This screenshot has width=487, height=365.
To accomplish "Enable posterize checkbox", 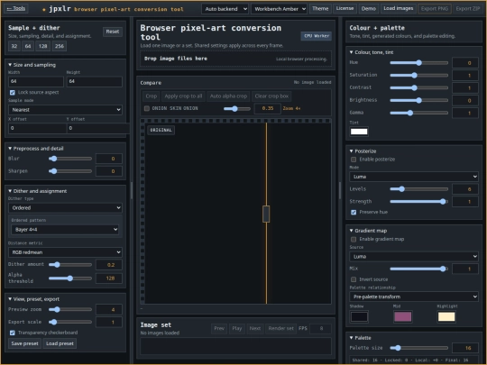I will click(354, 160).
